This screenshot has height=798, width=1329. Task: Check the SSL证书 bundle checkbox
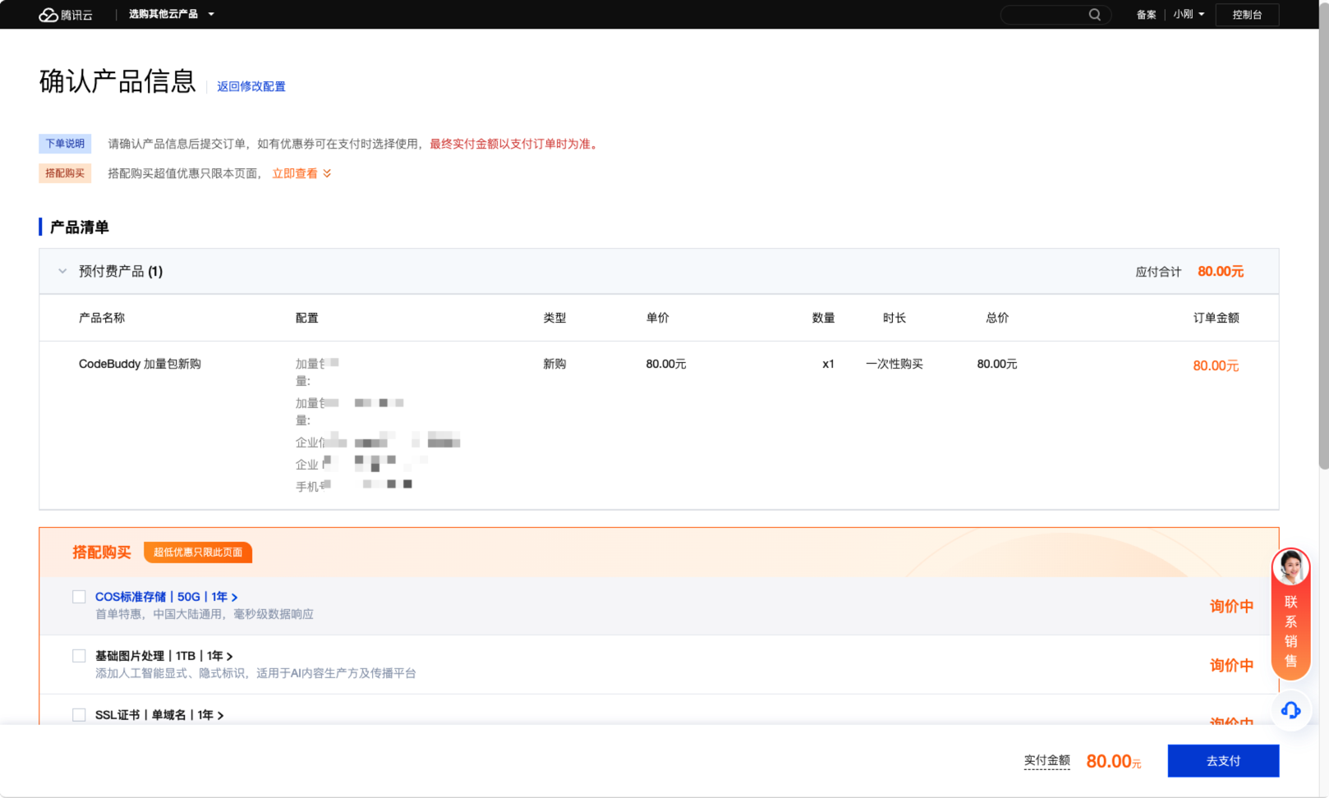79,715
